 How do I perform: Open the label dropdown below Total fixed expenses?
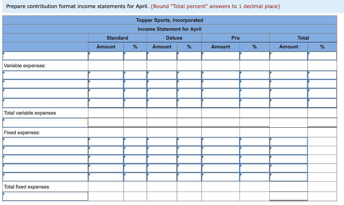45,196
